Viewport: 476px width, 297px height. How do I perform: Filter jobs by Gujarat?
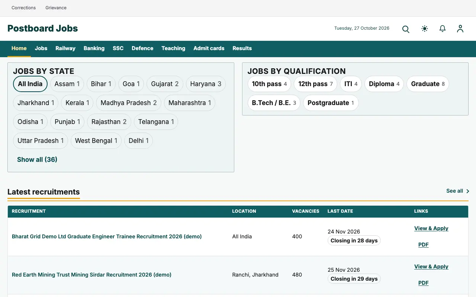[x=165, y=84]
